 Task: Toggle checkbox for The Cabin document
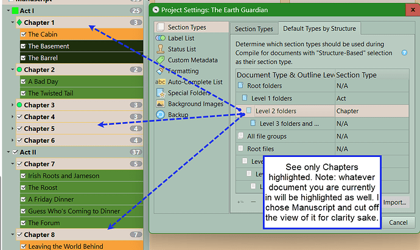[x=24, y=35]
